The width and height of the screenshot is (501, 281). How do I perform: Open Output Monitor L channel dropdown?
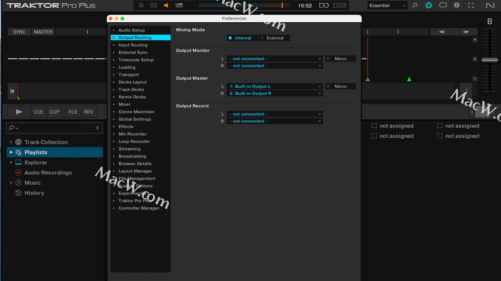275,59
